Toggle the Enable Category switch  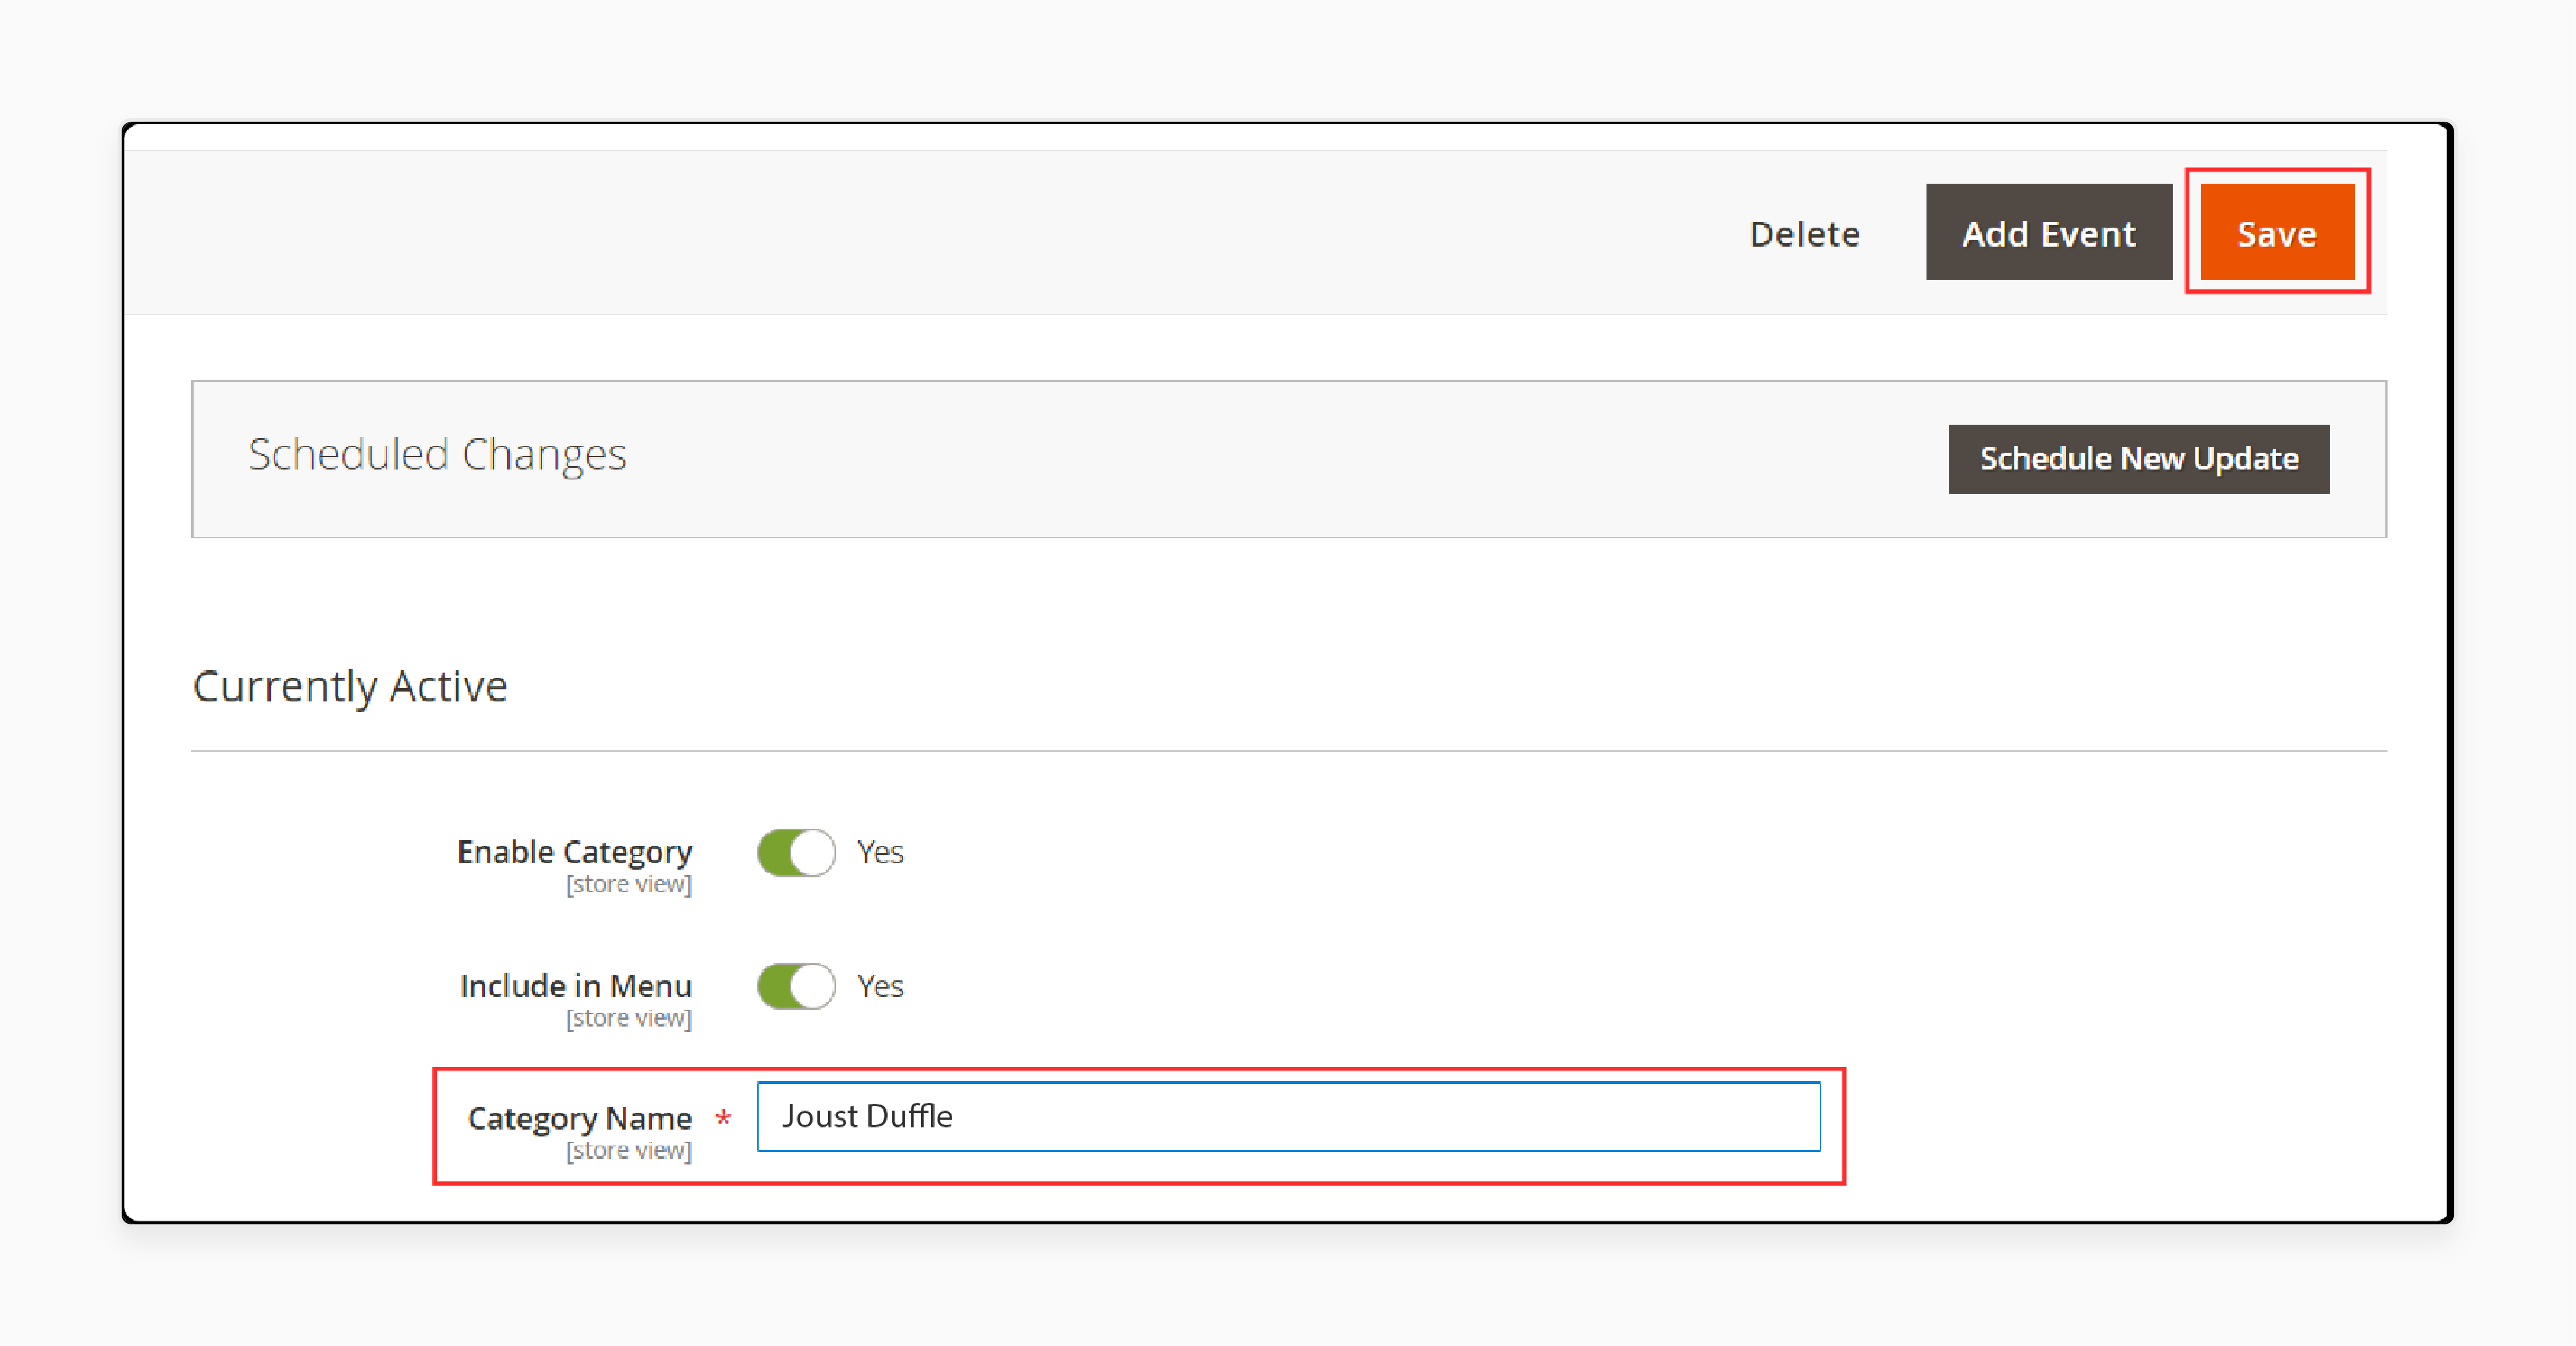pos(796,853)
